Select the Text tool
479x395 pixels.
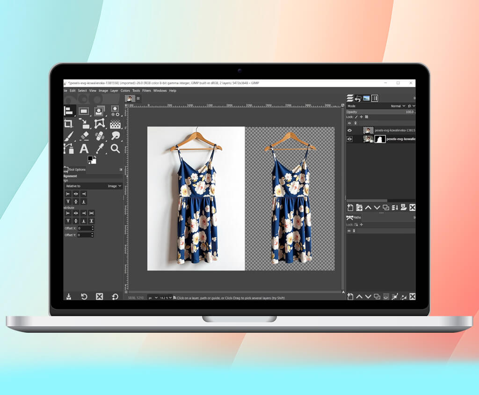pos(84,148)
